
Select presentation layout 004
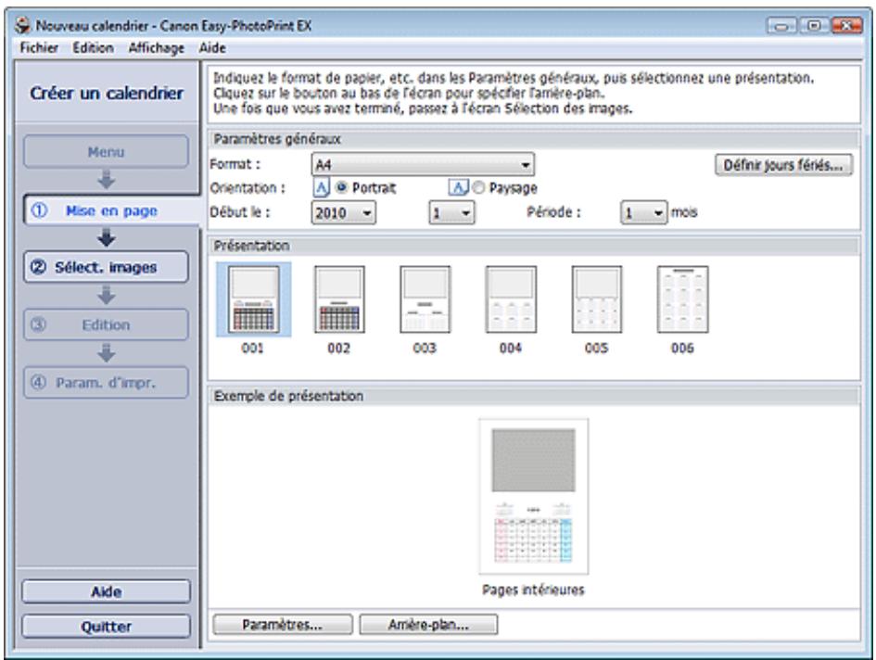(511, 299)
